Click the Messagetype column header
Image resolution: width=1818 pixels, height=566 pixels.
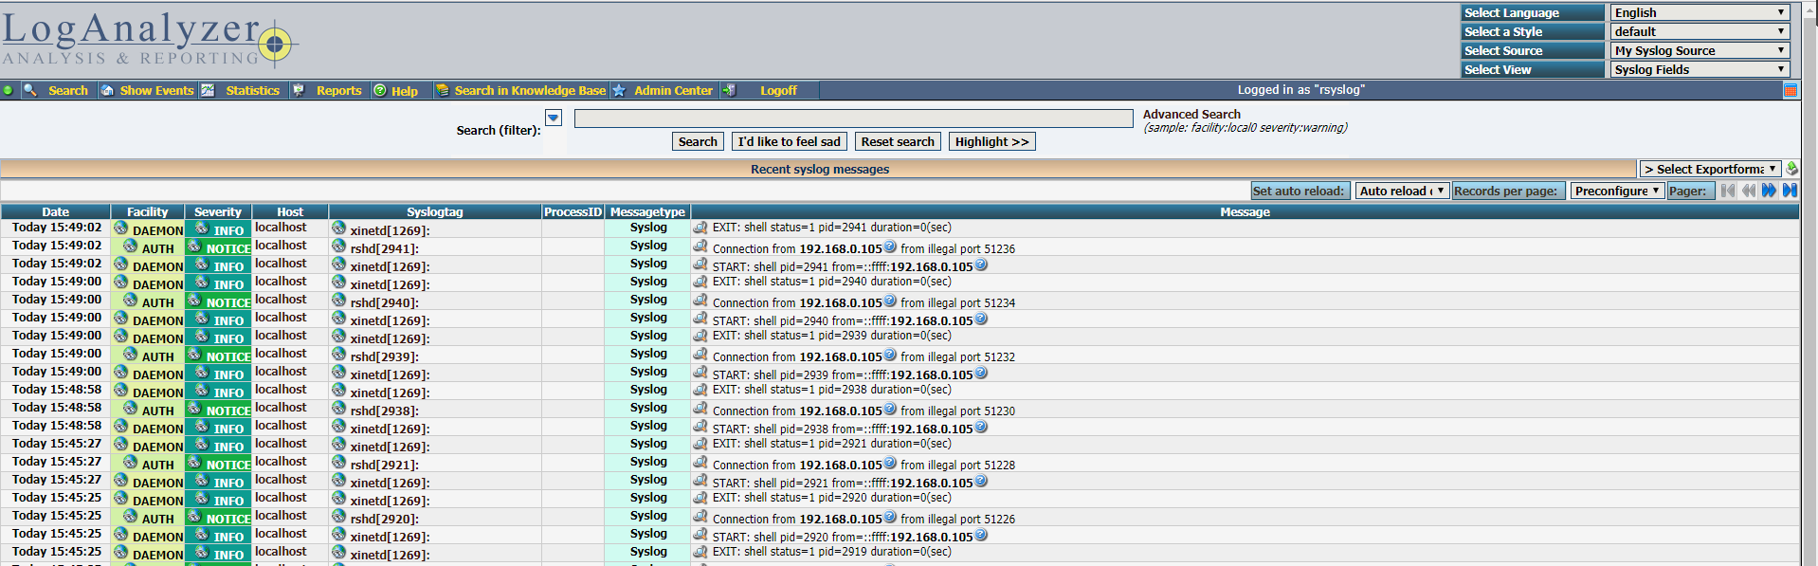point(647,212)
